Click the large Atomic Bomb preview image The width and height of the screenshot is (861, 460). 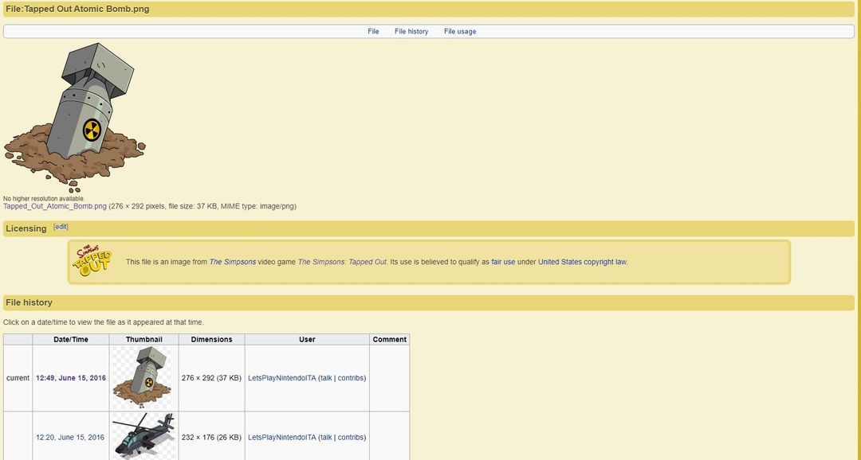click(74, 117)
